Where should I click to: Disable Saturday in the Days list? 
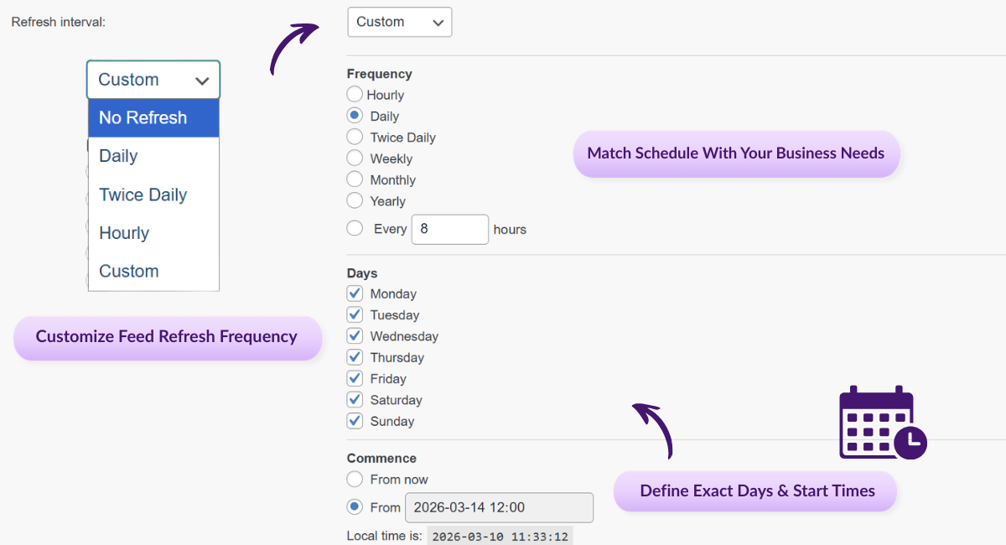pos(355,399)
